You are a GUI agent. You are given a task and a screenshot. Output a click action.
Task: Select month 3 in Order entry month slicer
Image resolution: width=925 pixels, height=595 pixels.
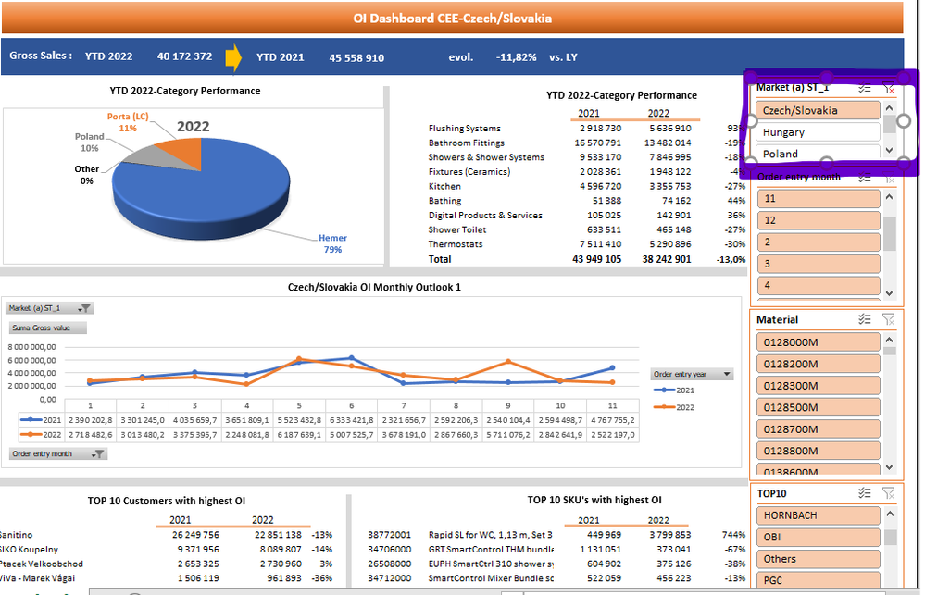pos(819,264)
